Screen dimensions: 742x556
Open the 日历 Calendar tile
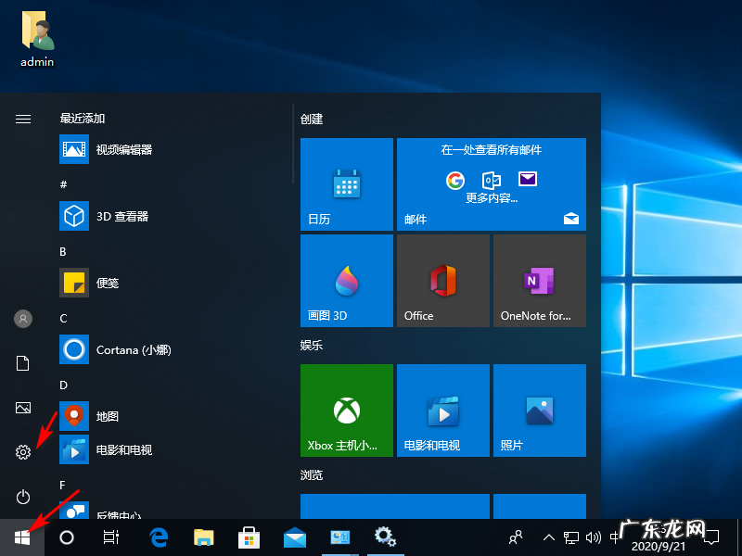[x=346, y=184]
